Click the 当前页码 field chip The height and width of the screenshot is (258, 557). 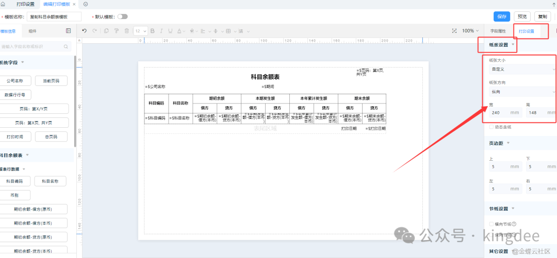tap(52, 81)
